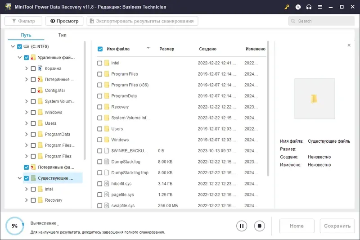Click the Recycle Bin (Корзина) icon in tree

(40, 68)
